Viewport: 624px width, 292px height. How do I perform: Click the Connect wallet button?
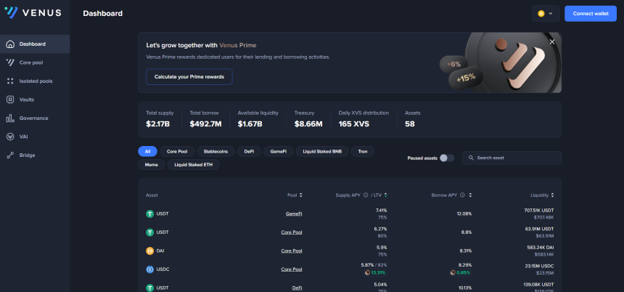[x=591, y=14]
